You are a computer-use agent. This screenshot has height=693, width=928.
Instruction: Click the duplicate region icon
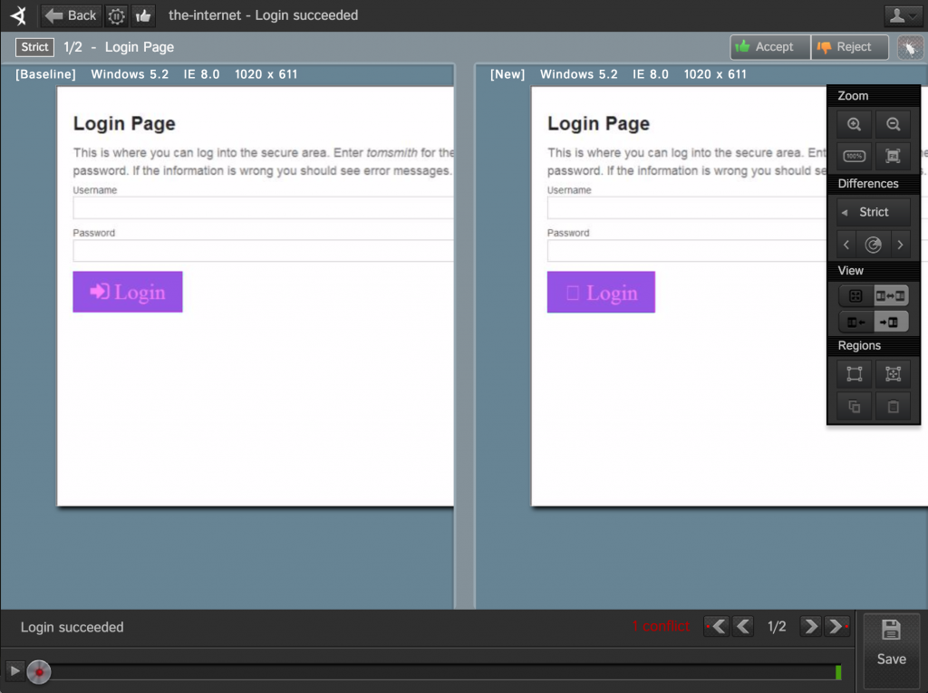[x=853, y=406]
